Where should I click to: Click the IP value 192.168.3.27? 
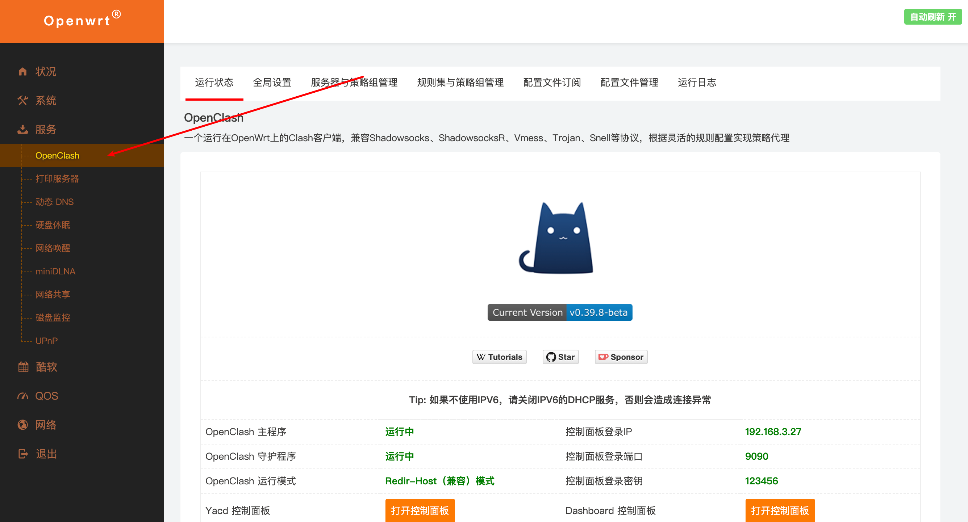773,432
